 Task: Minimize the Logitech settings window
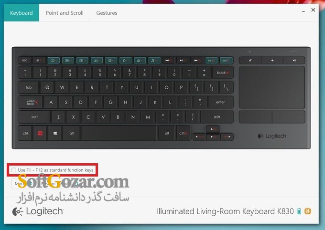tap(303, 10)
